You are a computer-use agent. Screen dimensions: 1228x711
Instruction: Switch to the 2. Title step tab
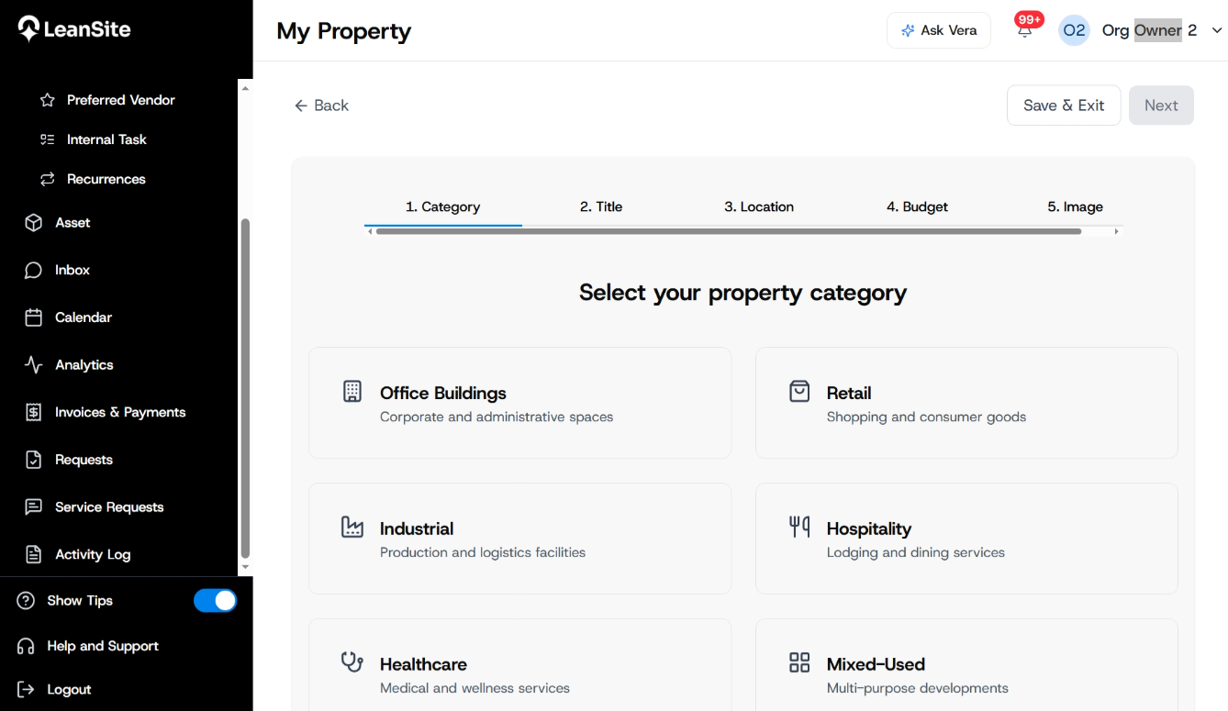click(x=601, y=206)
